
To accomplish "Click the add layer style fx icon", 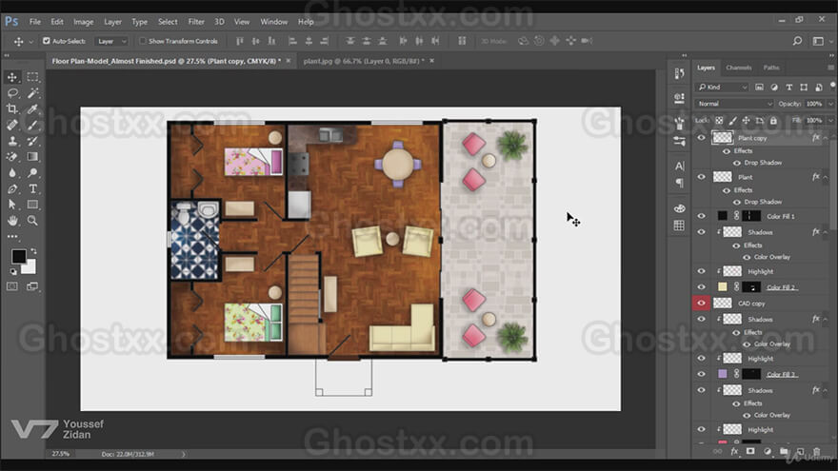I will (734, 452).
